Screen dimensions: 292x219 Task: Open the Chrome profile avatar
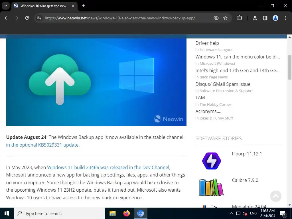[275, 18]
